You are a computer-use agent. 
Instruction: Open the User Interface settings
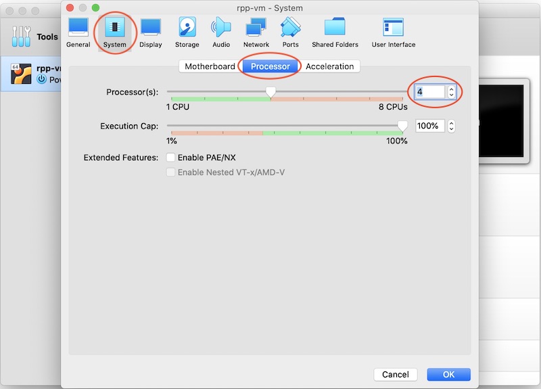point(394,32)
